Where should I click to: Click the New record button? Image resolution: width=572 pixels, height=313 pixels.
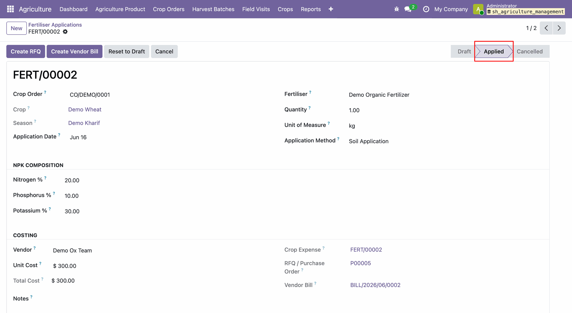[16, 28]
